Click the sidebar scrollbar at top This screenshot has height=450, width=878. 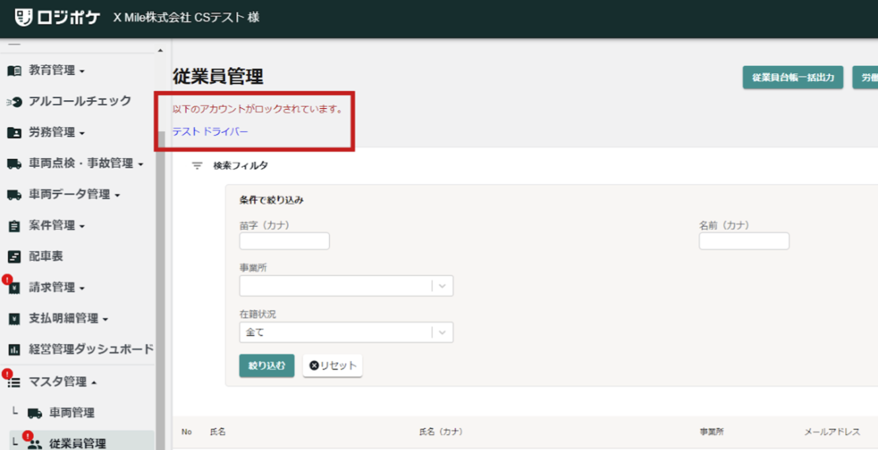pyautogui.click(x=160, y=49)
